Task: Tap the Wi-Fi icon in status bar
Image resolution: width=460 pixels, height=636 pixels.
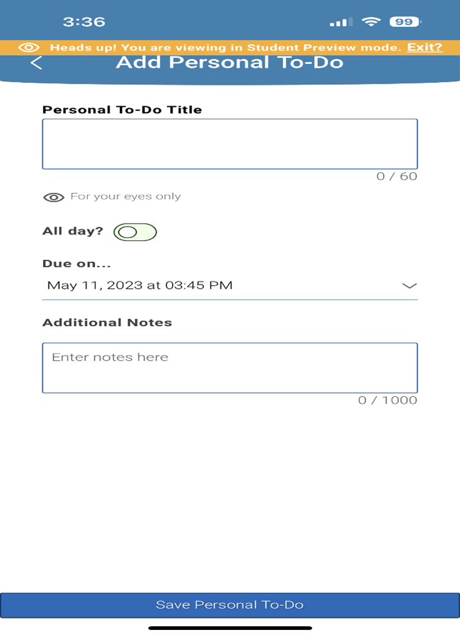Action: (x=371, y=22)
